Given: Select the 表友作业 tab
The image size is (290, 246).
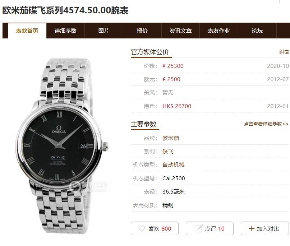Looking at the screenshot, I should coord(219,31).
